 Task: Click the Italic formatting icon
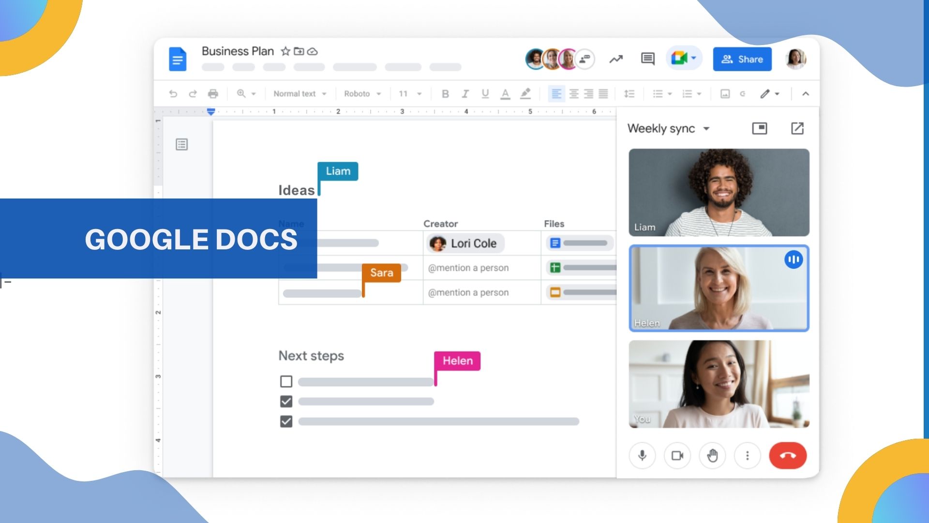click(x=465, y=94)
